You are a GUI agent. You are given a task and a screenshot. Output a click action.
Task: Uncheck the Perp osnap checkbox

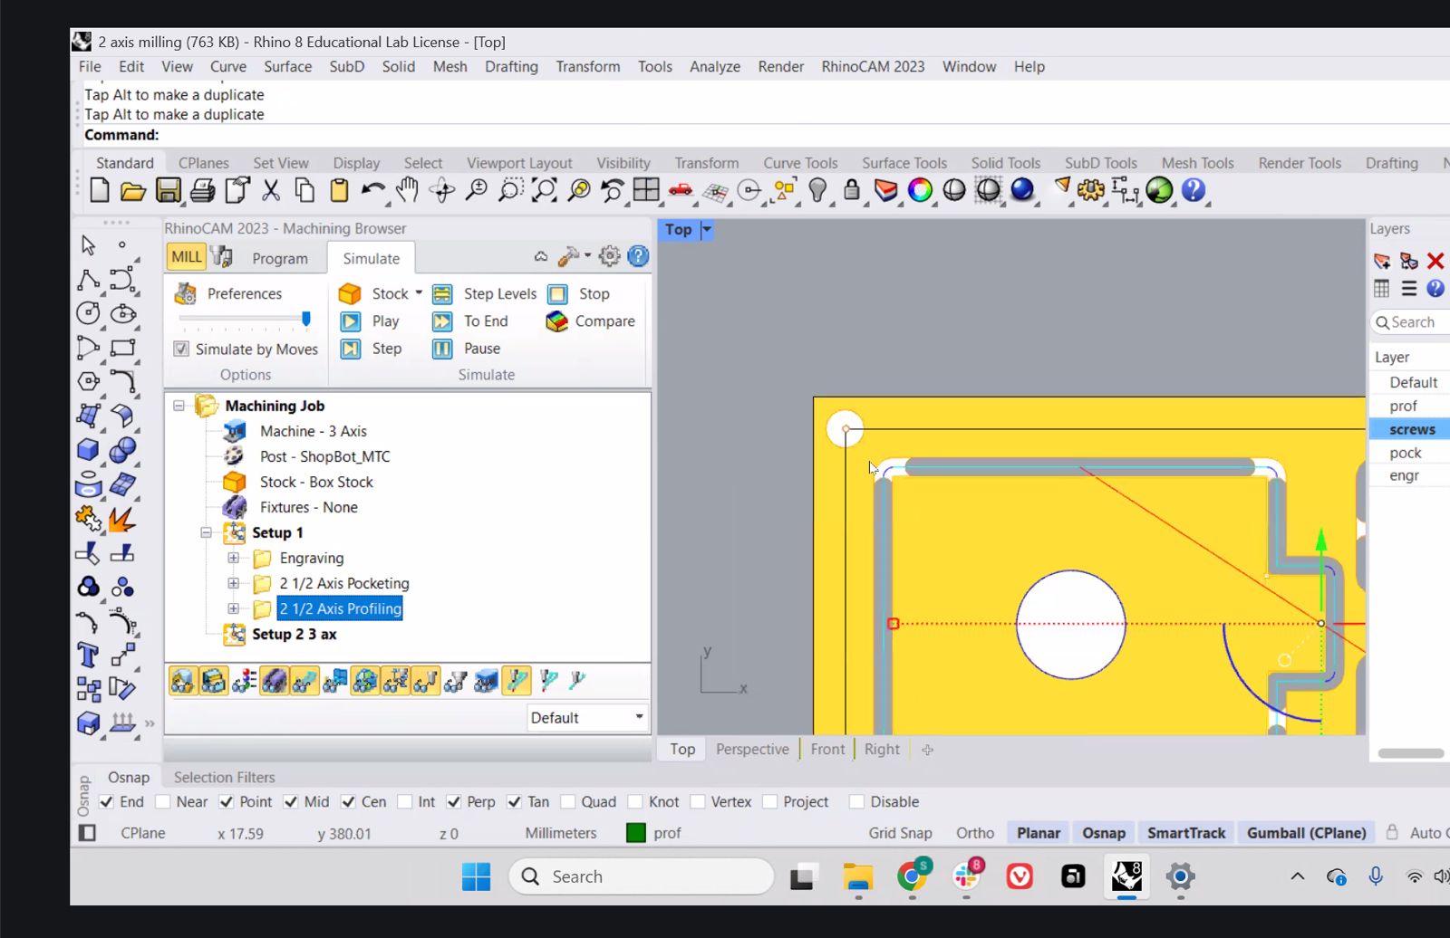pos(454,802)
